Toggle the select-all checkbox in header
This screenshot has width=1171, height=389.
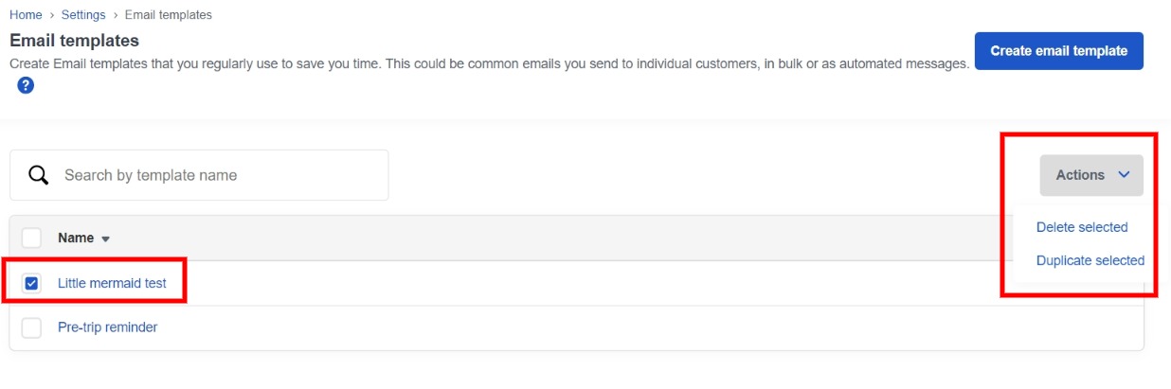pyautogui.click(x=31, y=238)
